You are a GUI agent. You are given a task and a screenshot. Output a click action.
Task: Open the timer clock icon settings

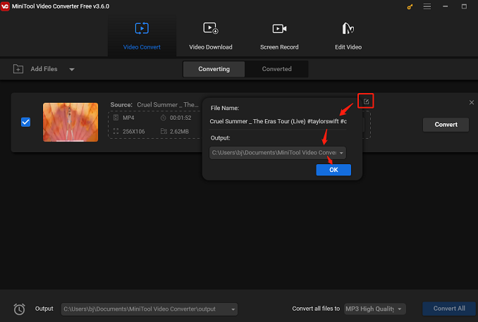(x=19, y=309)
